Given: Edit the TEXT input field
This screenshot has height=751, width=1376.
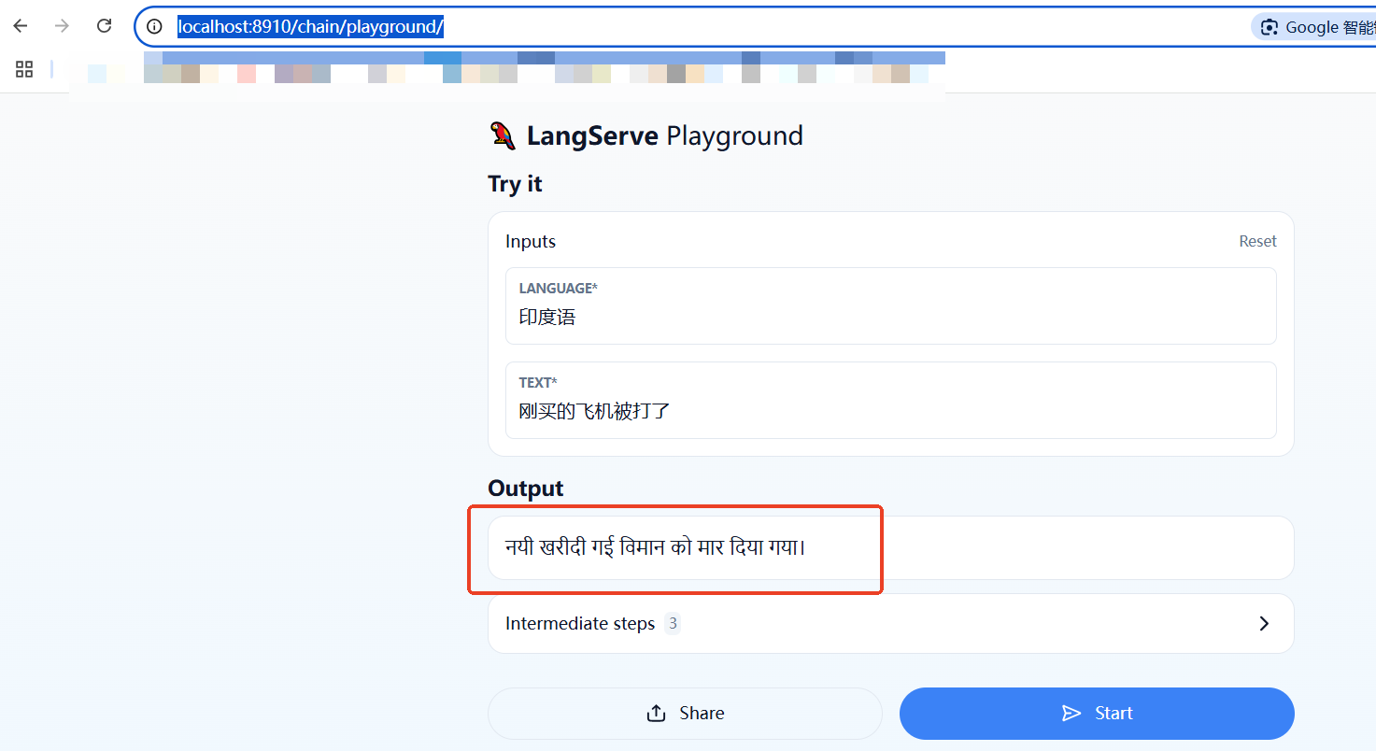Looking at the screenshot, I should pyautogui.click(x=891, y=400).
